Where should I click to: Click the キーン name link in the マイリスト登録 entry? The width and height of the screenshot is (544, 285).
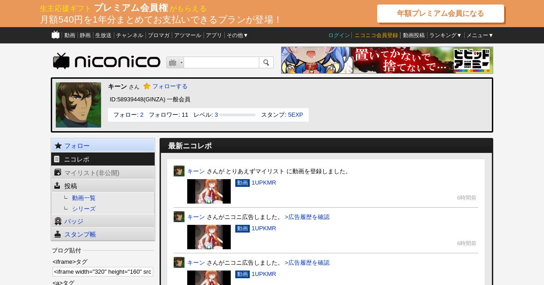click(196, 171)
